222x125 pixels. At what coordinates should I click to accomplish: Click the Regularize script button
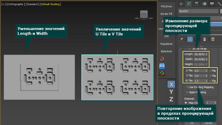click(166, 44)
